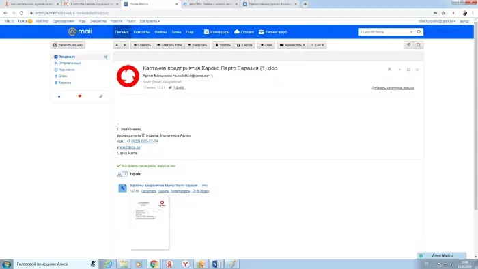Filter messages with attachments paperclip icon
Screen dimensions: 478x269
(x=101, y=96)
